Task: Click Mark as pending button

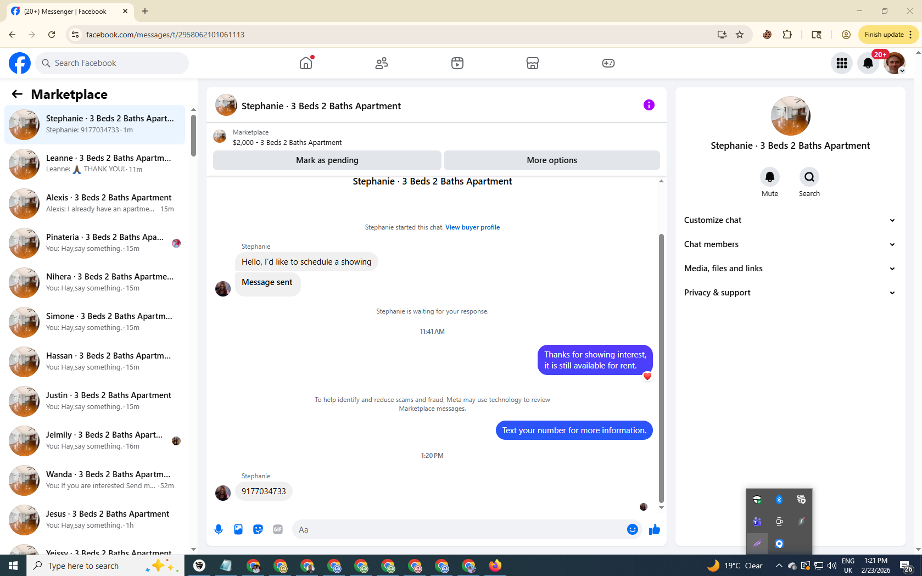Action: coord(327,160)
